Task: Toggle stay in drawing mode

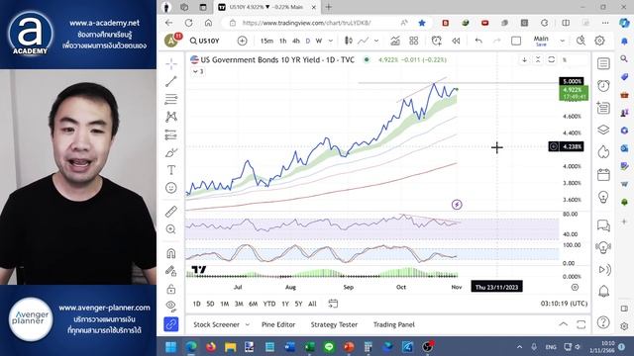Action: tap(171, 271)
